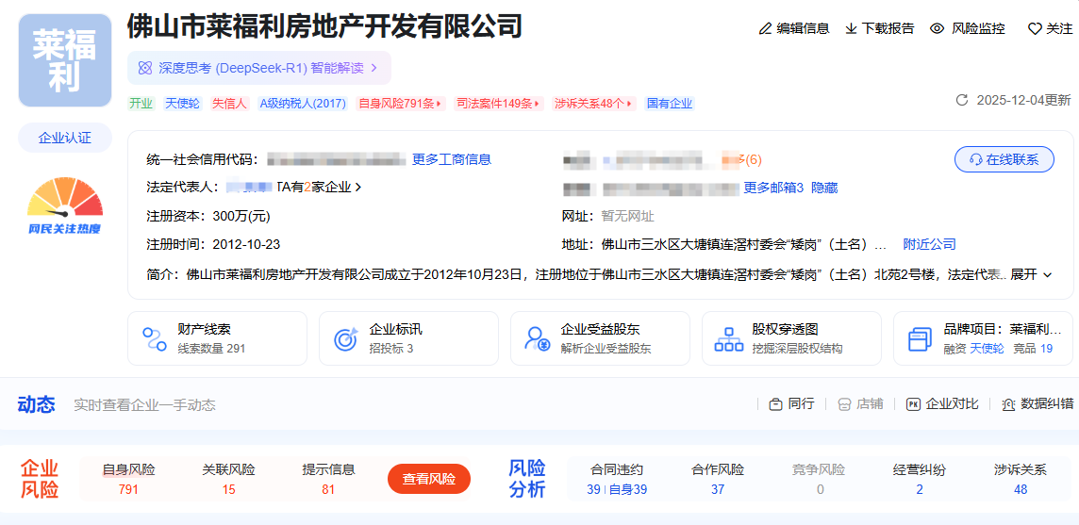This screenshot has width=1079, height=525.
Task: Expand the company 简介 with 展开
Action: point(1031,274)
